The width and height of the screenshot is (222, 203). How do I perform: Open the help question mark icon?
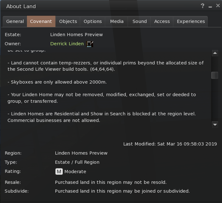tap(203, 6)
